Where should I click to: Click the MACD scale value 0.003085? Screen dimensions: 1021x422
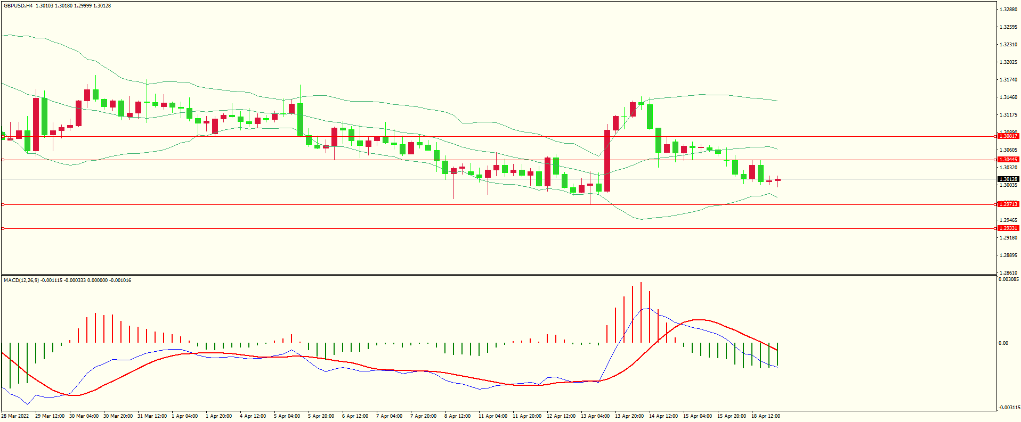click(1009, 279)
